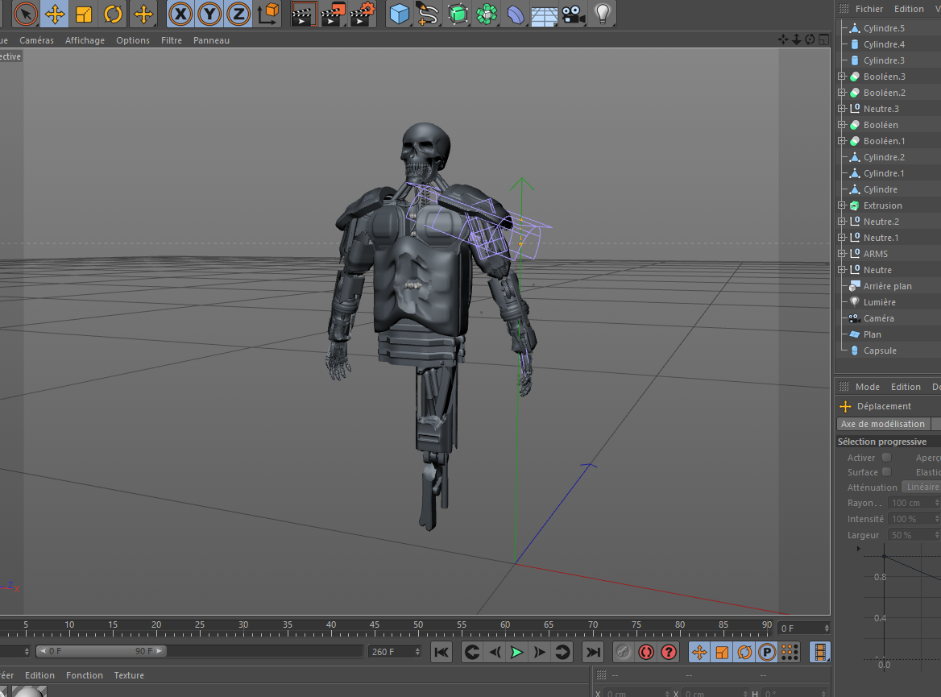The width and height of the screenshot is (941, 697).
Task: Step to the next frame
Action: [540, 652]
